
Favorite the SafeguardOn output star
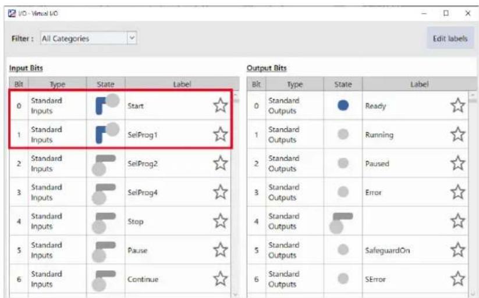457,250
